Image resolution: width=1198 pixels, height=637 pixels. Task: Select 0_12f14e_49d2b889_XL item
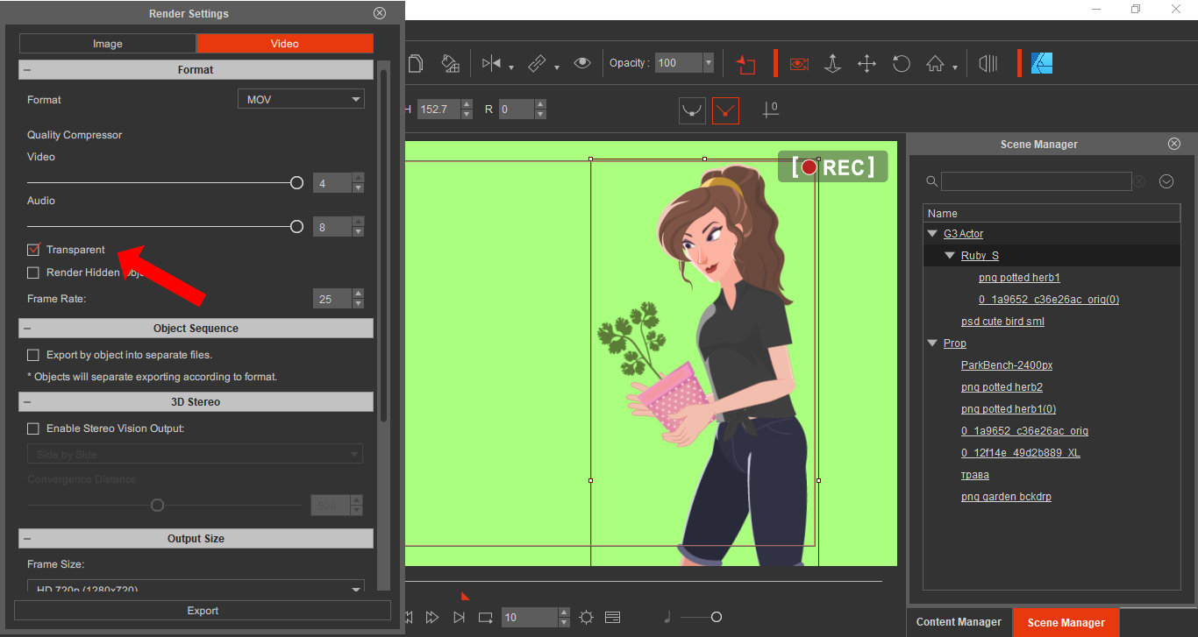coord(1021,453)
